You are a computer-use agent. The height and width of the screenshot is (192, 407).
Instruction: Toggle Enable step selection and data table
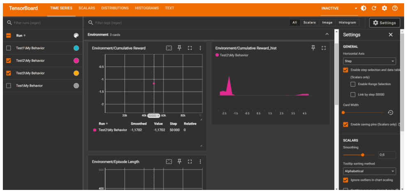point(345,70)
